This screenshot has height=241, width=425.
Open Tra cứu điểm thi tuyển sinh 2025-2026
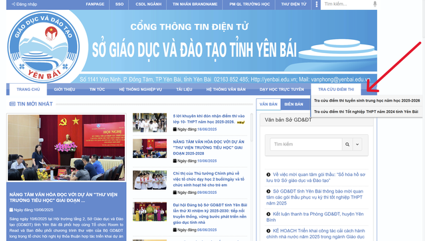tap(367, 100)
